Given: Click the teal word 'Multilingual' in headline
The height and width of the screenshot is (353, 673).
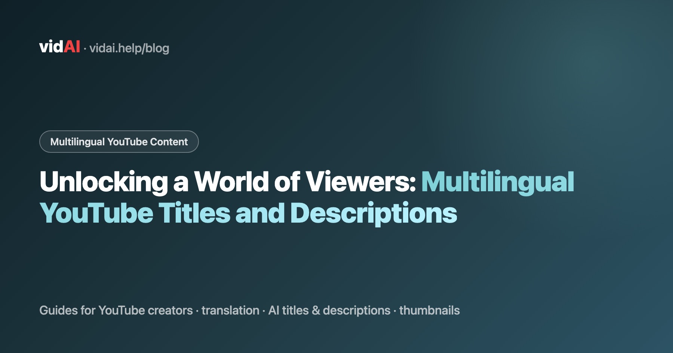Looking at the screenshot, I should click(x=498, y=182).
